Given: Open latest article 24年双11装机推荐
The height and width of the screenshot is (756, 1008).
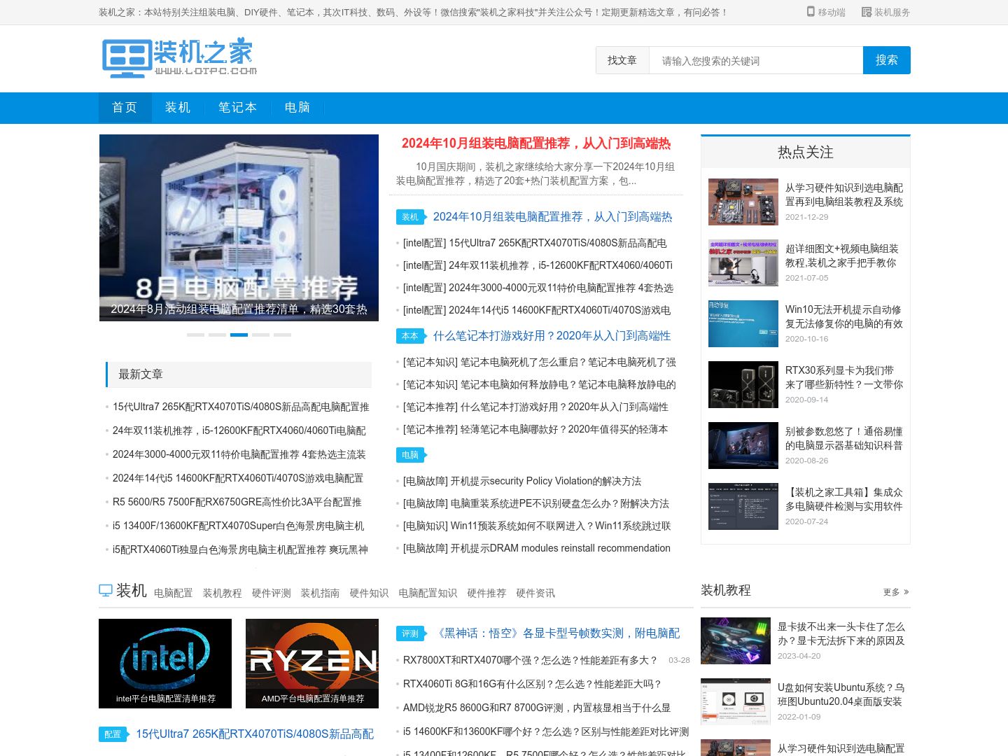Looking at the screenshot, I should coord(239,431).
